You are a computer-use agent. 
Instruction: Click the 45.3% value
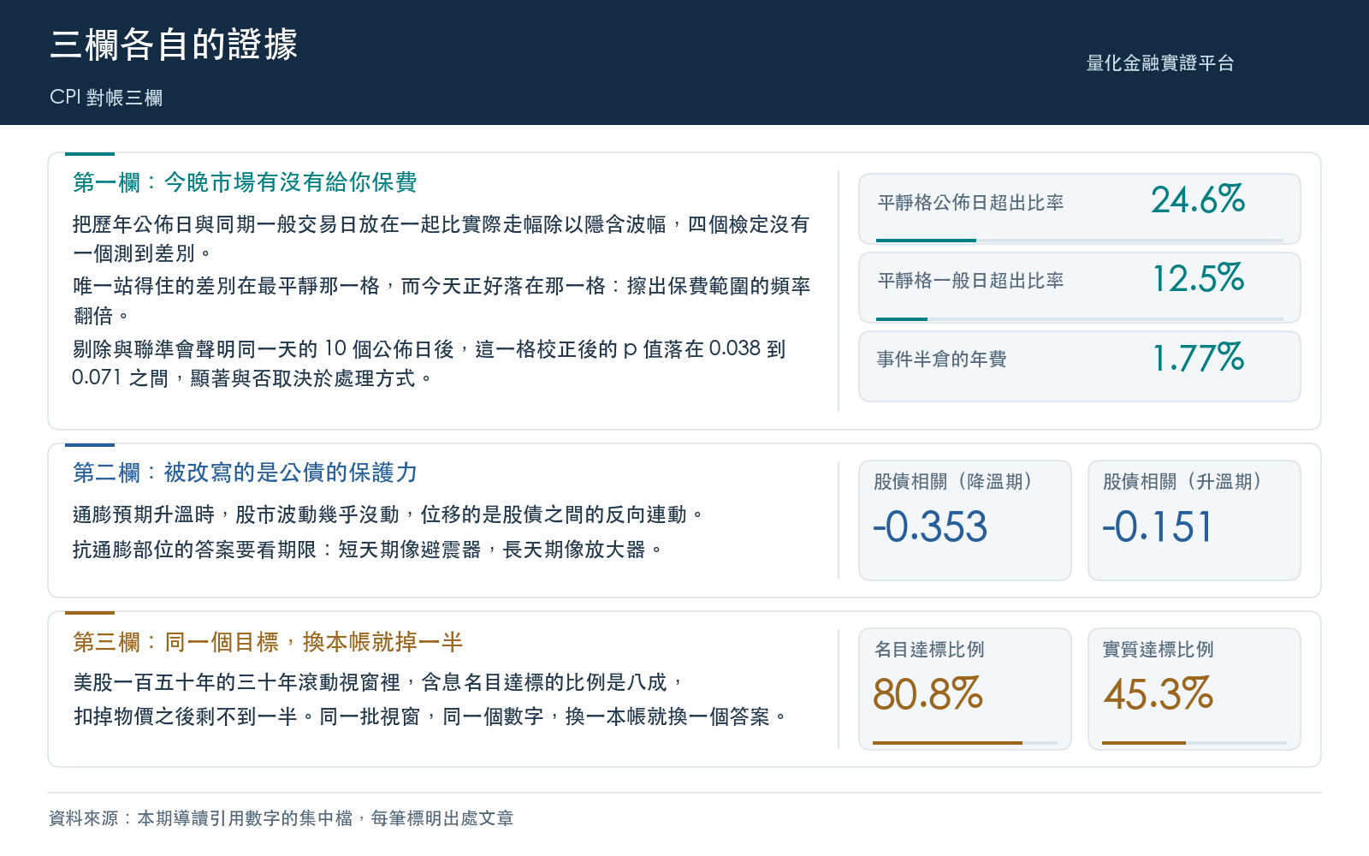pyautogui.click(x=1158, y=694)
